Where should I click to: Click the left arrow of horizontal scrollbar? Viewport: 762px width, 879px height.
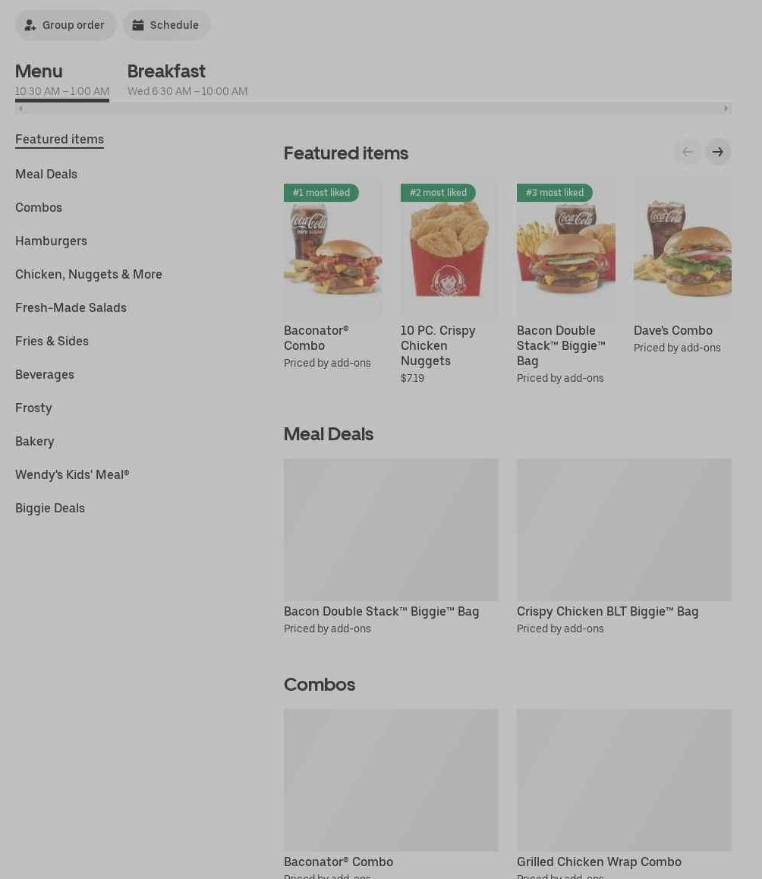(20, 109)
